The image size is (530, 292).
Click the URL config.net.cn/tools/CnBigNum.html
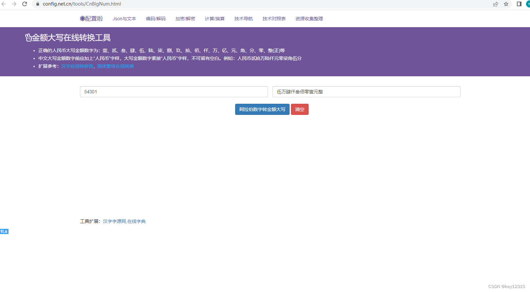[x=82, y=4]
